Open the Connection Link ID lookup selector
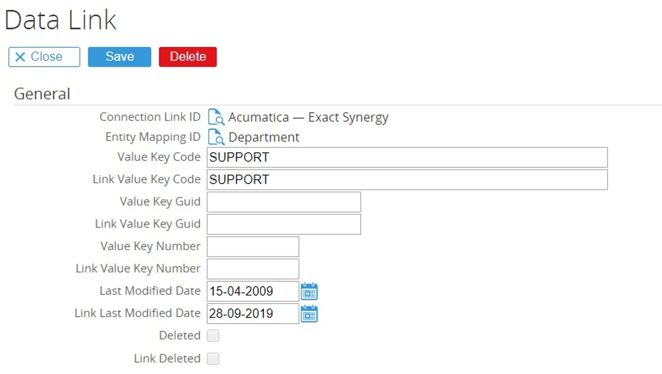This screenshot has height=374, width=662. [216, 117]
